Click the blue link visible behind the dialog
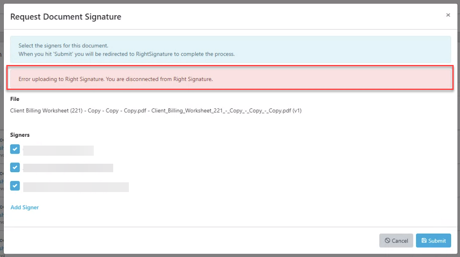The height and width of the screenshot is (257, 460). tap(3, 148)
